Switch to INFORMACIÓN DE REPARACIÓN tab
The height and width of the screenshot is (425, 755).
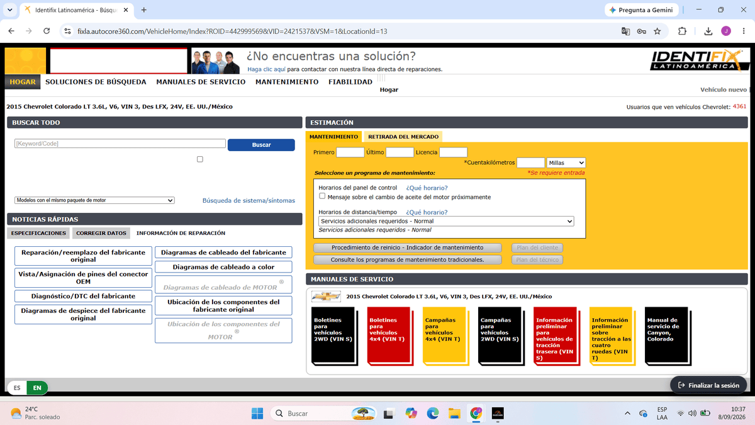pyautogui.click(x=181, y=233)
